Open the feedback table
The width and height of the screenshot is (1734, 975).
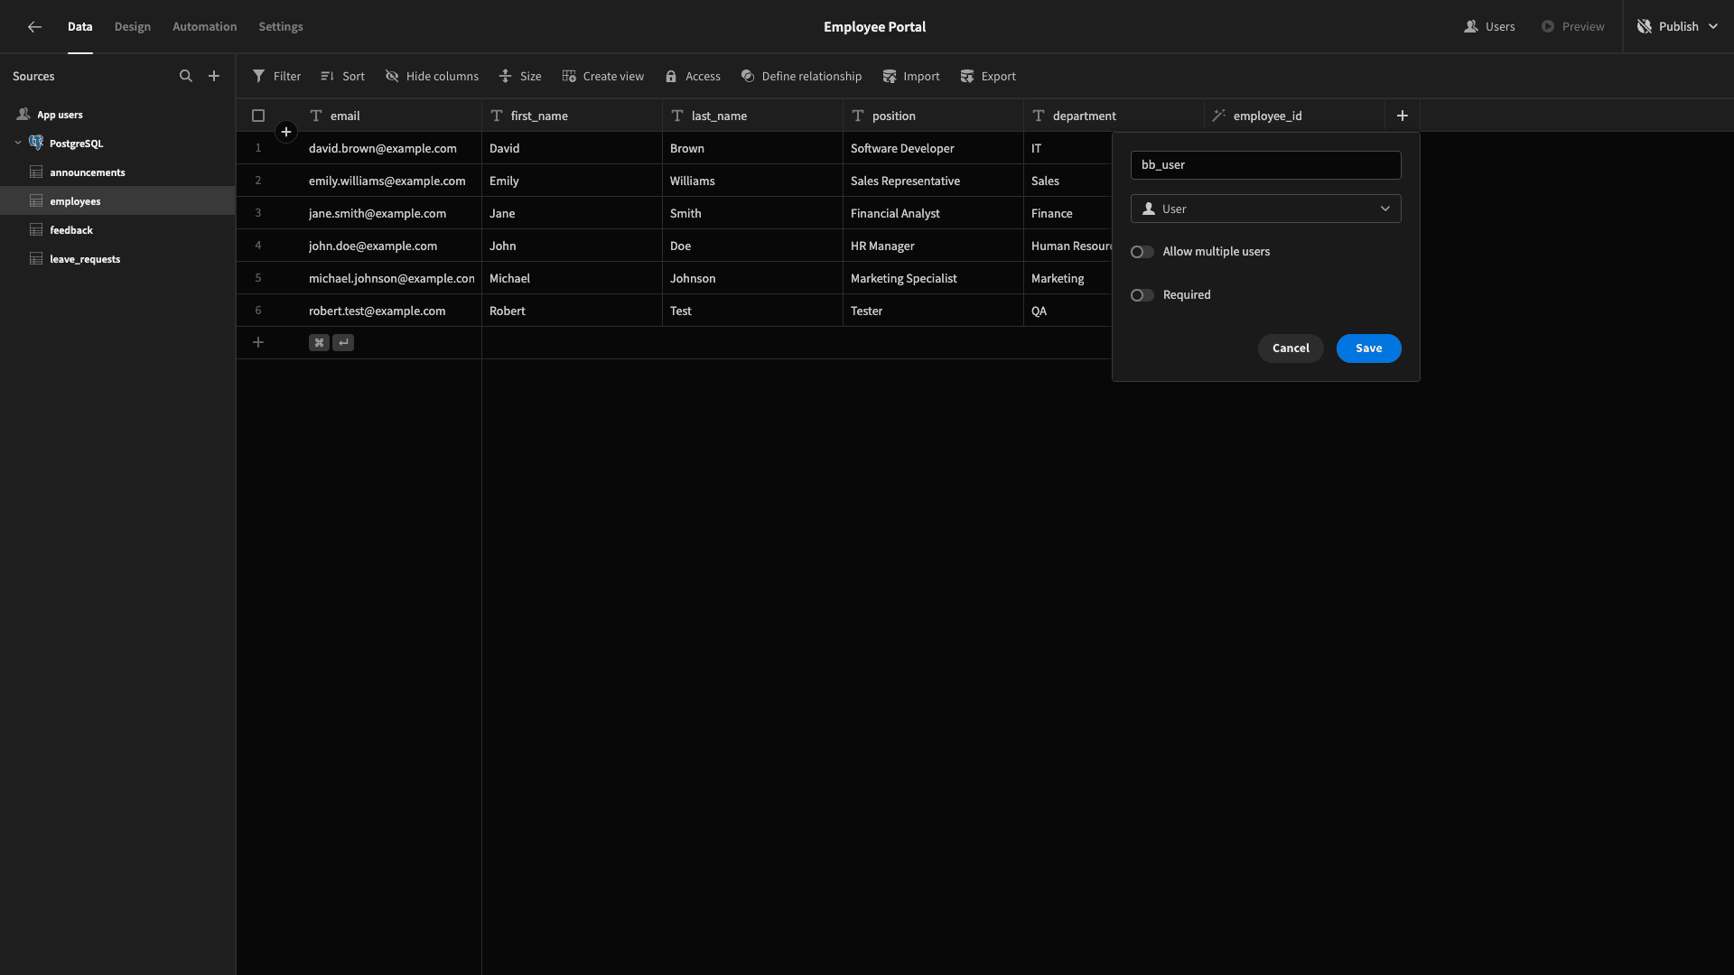pos(117,230)
